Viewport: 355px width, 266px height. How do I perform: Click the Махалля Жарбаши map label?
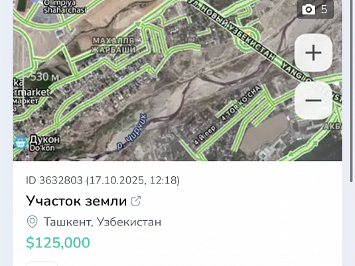pyautogui.click(x=113, y=45)
